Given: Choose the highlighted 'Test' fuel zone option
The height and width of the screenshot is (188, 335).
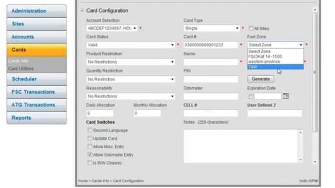Looking at the screenshot, I should point(275,67).
